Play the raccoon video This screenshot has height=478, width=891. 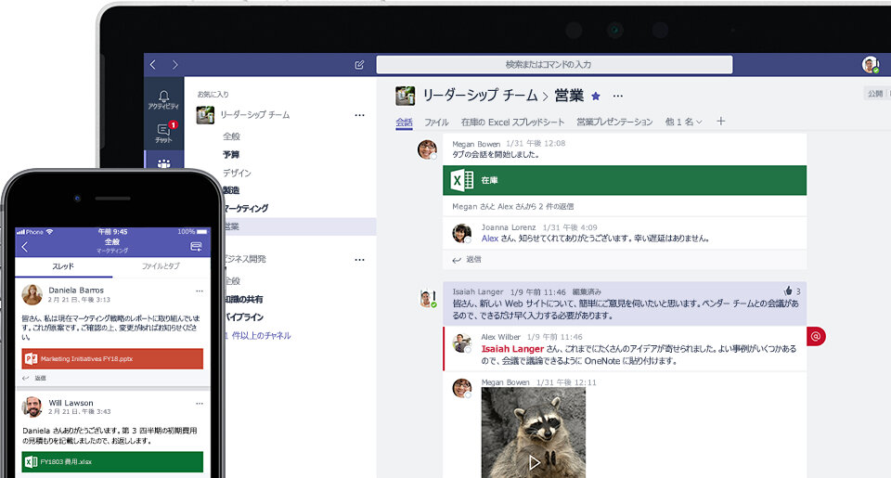[x=533, y=461]
